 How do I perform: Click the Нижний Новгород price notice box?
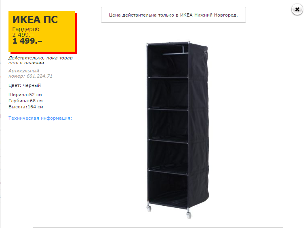pyautogui.click(x=173, y=15)
